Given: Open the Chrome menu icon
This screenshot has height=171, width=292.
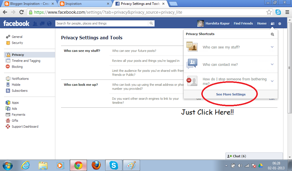Looking at the screenshot, I should click(x=287, y=12).
